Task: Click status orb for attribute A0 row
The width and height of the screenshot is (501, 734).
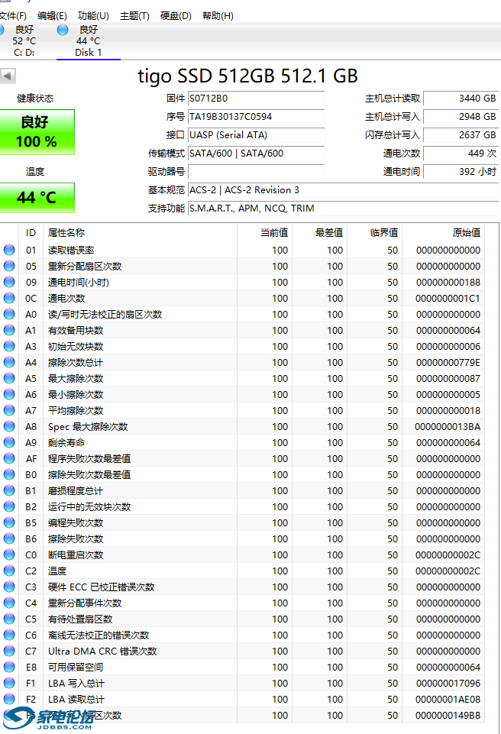Action: (9, 314)
